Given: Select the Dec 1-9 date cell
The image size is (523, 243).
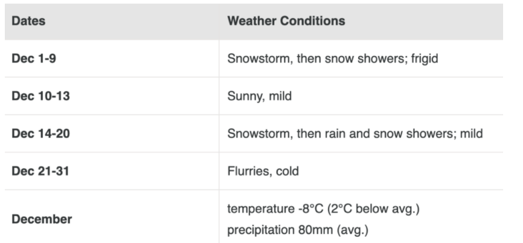Looking at the screenshot, I should point(34,58).
